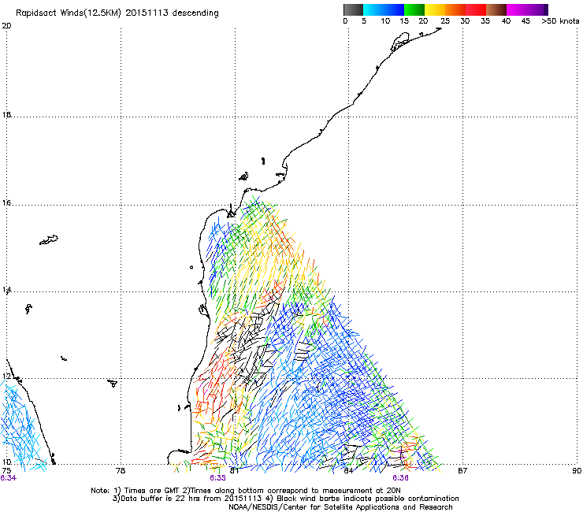
Task: Click the latitude label '16'
Action: 6,203
